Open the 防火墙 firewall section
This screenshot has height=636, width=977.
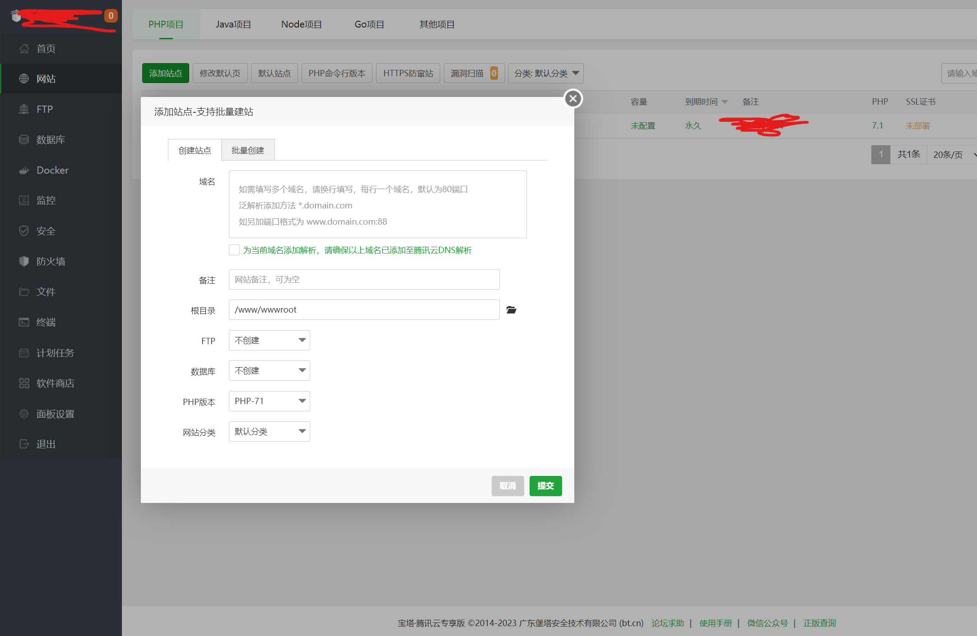(50, 261)
